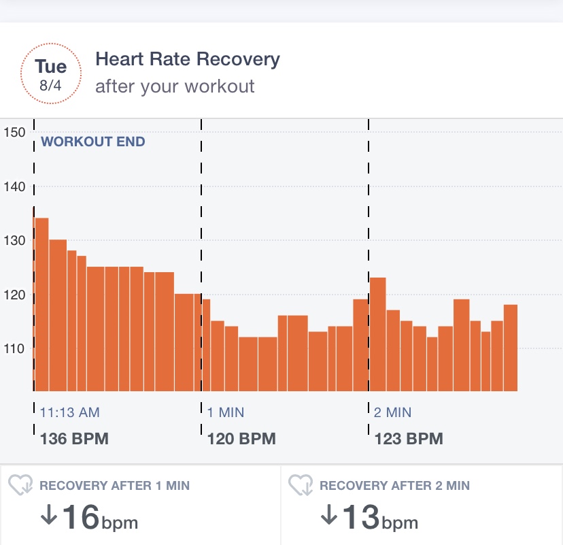The image size is (563, 545).
Task: Open the Recovery After 1 Min card
Action: 140,505
